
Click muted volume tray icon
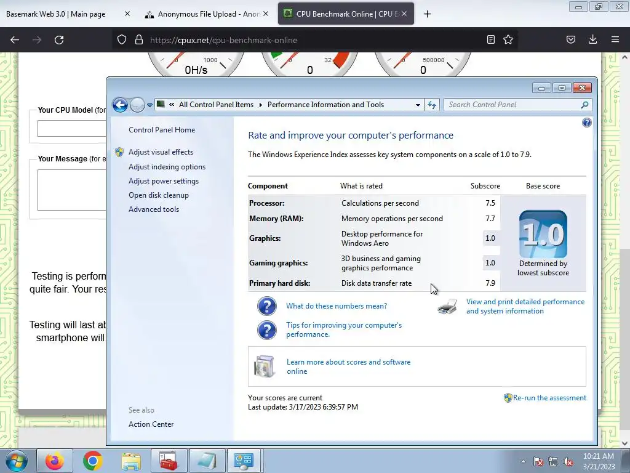[568, 461]
